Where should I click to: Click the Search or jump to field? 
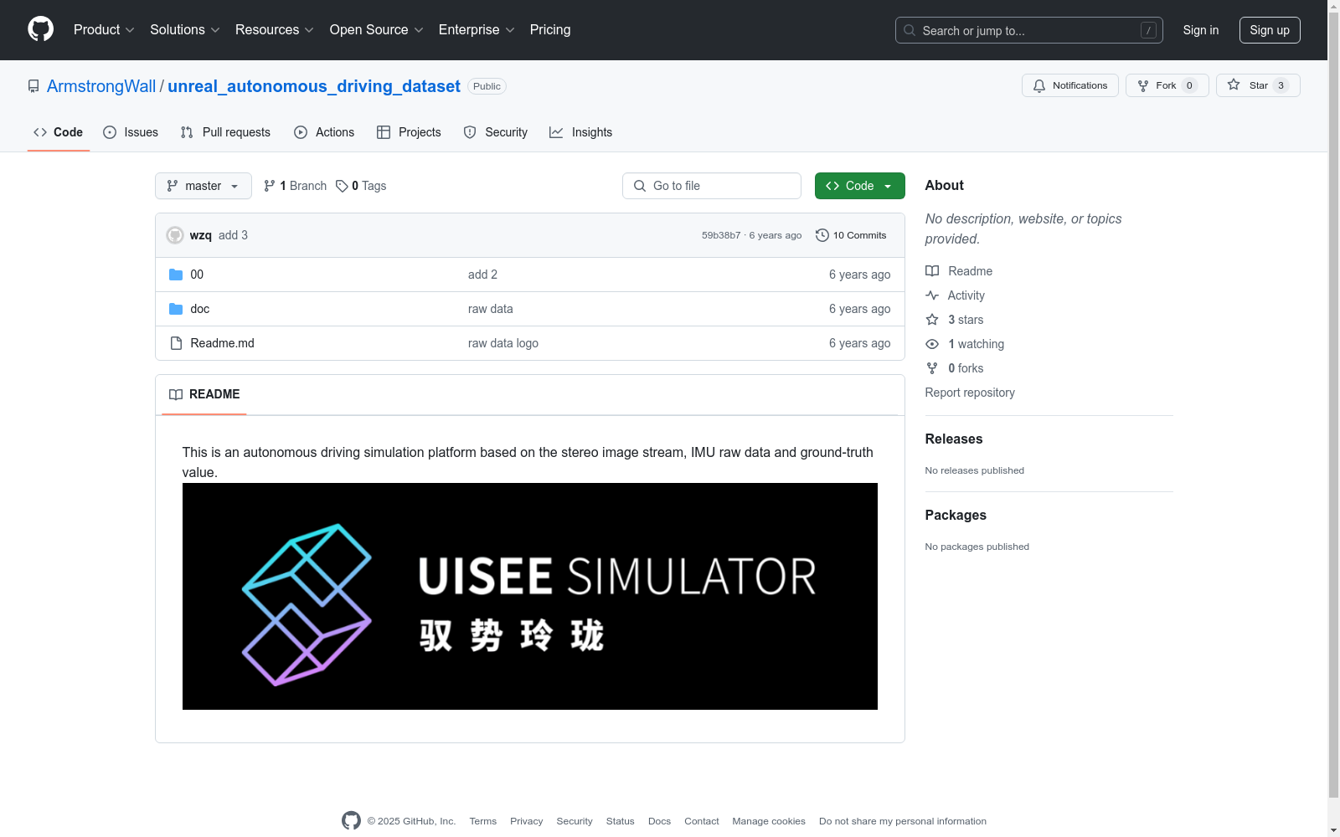1029,30
